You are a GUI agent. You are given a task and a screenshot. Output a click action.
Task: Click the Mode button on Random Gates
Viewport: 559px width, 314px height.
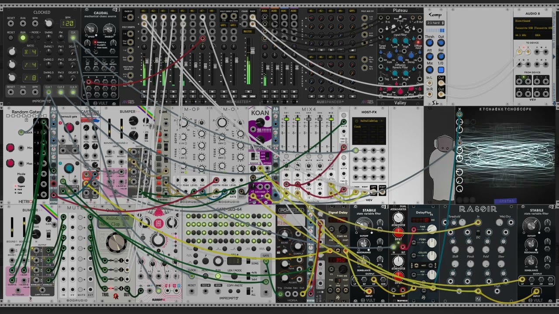point(21,179)
